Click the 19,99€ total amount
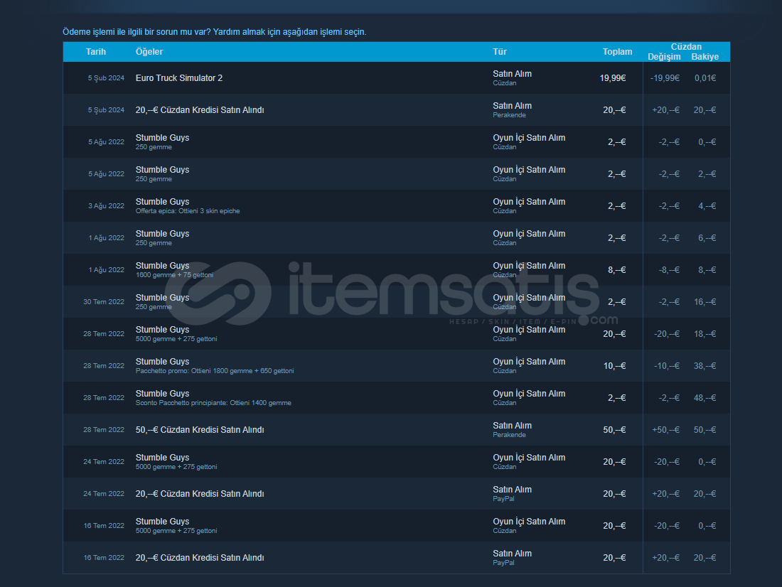 click(x=612, y=77)
